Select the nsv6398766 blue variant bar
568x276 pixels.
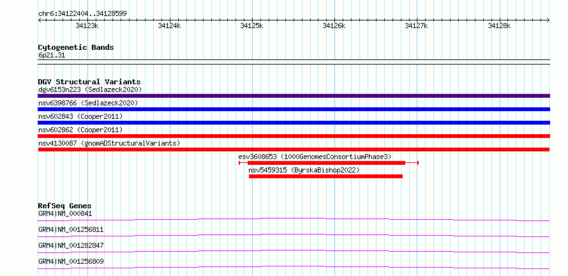tap(294, 109)
